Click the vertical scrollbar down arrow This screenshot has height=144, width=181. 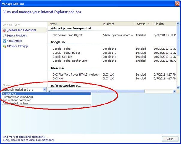[178, 88]
